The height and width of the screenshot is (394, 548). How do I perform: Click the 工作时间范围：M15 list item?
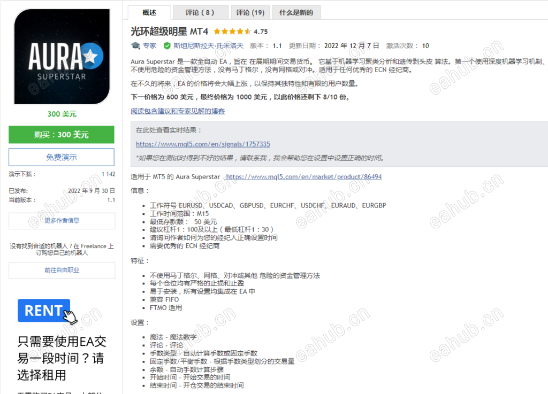[179, 214]
